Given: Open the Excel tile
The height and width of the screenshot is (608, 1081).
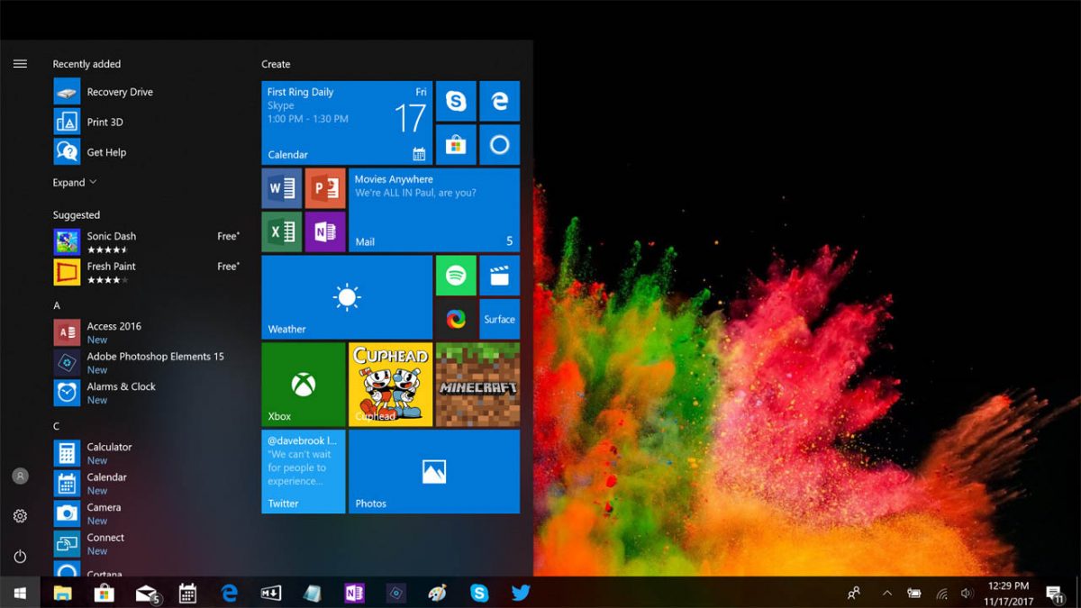Looking at the screenshot, I should point(281,231).
